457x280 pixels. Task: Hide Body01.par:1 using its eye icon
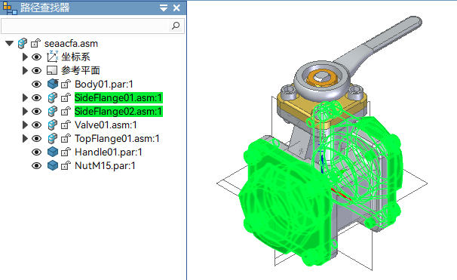(36, 85)
